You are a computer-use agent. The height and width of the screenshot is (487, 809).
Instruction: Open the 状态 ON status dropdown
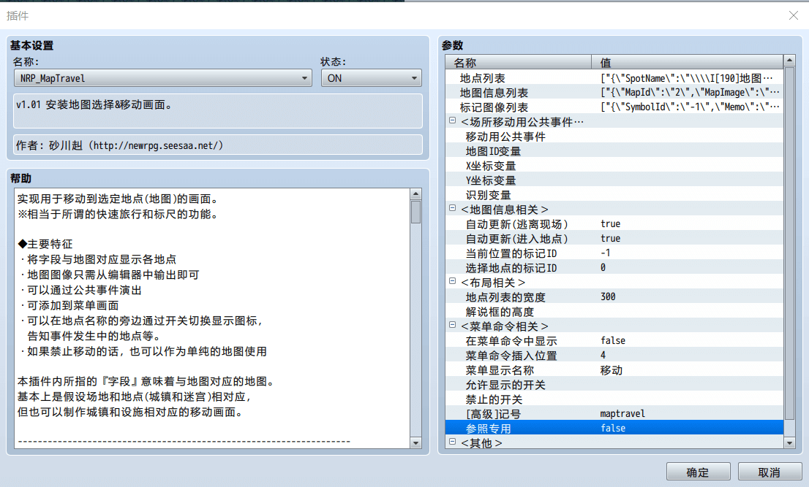(372, 78)
